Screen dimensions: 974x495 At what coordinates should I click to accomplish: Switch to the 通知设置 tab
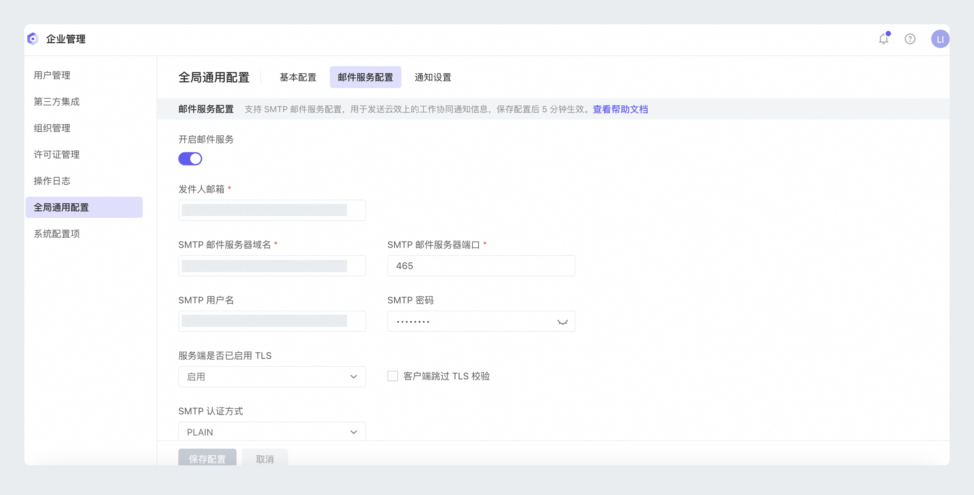point(433,77)
